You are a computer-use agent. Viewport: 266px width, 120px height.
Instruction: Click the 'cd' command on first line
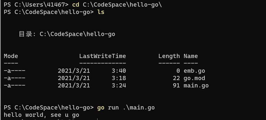tap(76, 5)
